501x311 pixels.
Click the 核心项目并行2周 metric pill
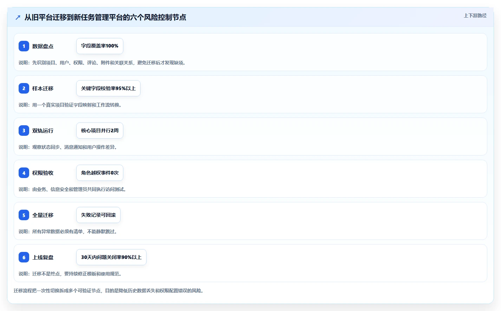click(x=100, y=131)
